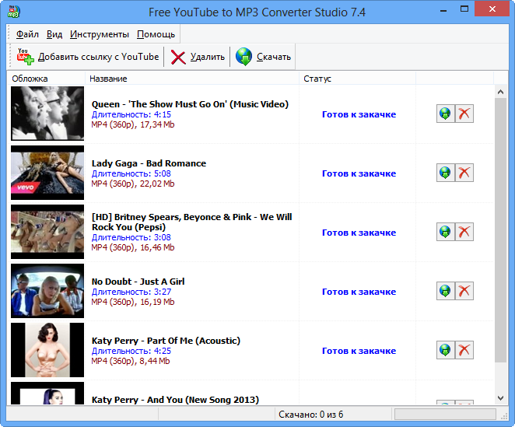This screenshot has width=515, height=427.
Task: Select title Lady Gaga - Bad Romance
Action: [149, 163]
